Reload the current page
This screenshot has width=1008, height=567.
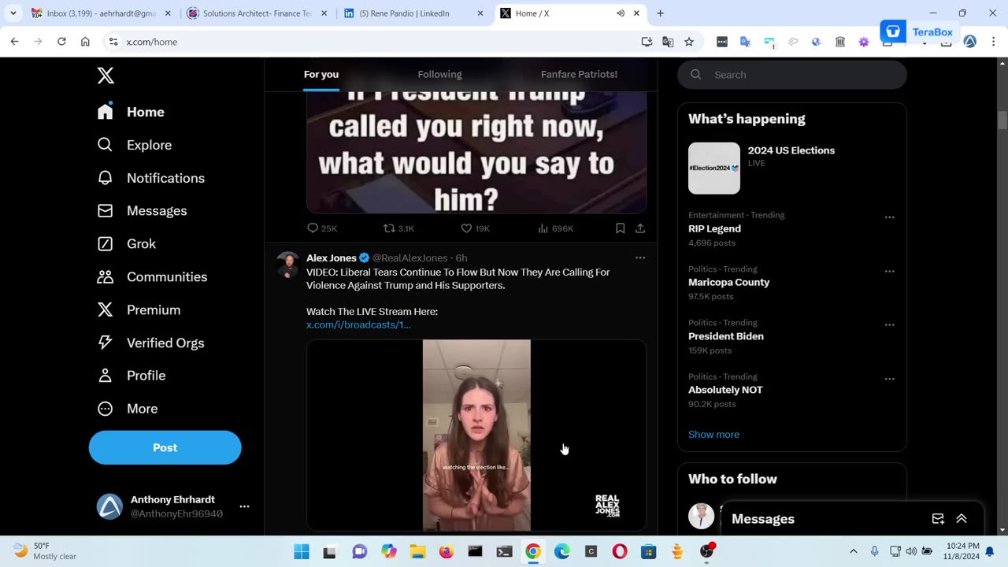tap(61, 42)
